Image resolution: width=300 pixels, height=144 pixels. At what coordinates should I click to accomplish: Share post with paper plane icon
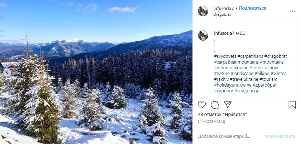[x=227, y=105]
